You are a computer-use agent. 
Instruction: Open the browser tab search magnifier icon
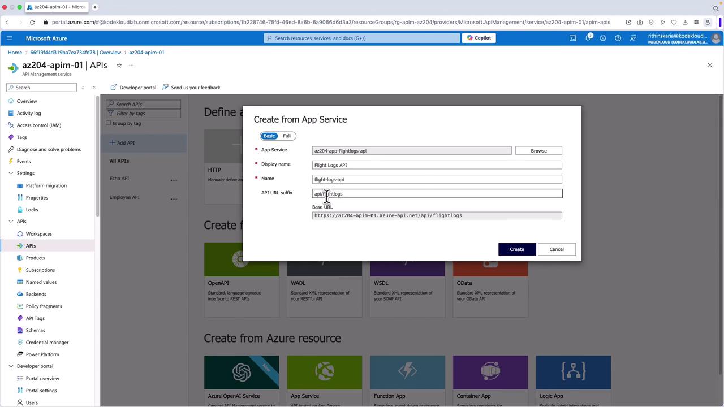tap(716, 8)
